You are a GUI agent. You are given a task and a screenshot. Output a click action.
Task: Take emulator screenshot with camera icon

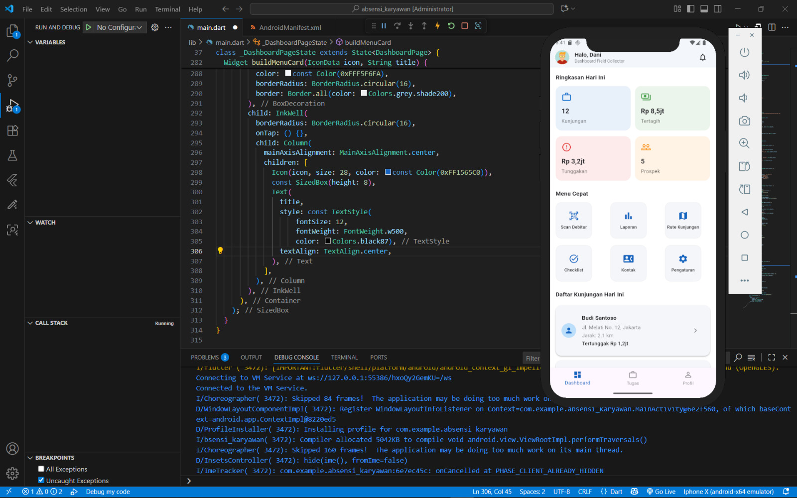(744, 121)
